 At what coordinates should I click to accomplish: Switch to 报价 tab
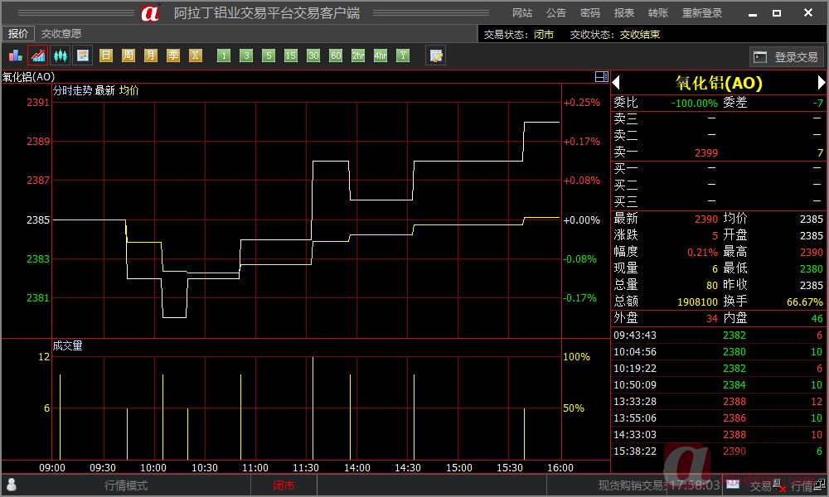(18, 33)
